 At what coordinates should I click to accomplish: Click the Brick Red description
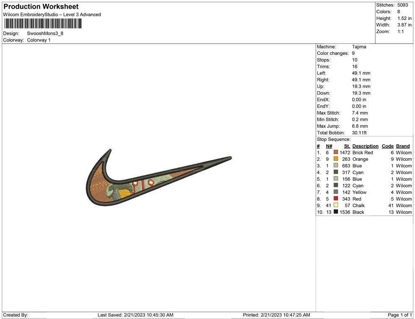(363, 152)
